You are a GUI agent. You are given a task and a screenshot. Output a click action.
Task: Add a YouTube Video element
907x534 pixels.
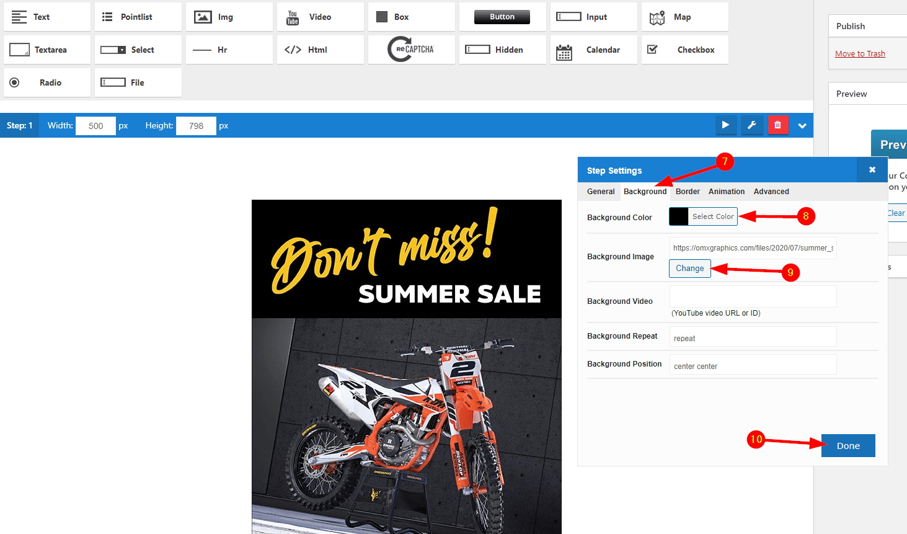pyautogui.click(x=320, y=17)
